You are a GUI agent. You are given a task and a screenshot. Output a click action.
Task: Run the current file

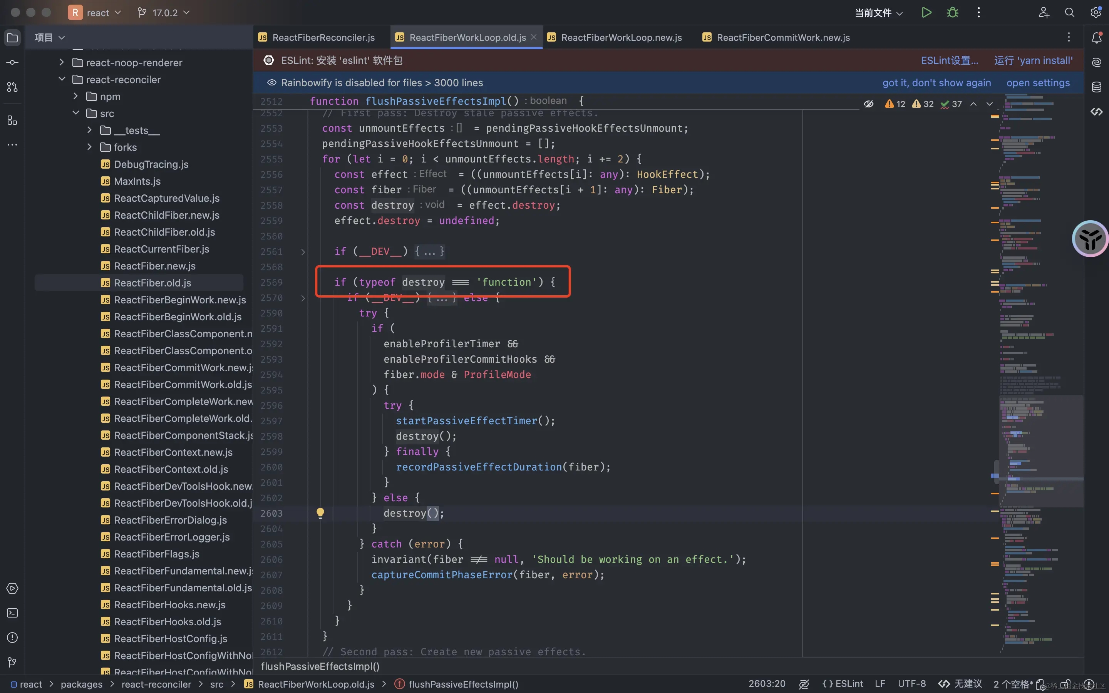tap(926, 12)
